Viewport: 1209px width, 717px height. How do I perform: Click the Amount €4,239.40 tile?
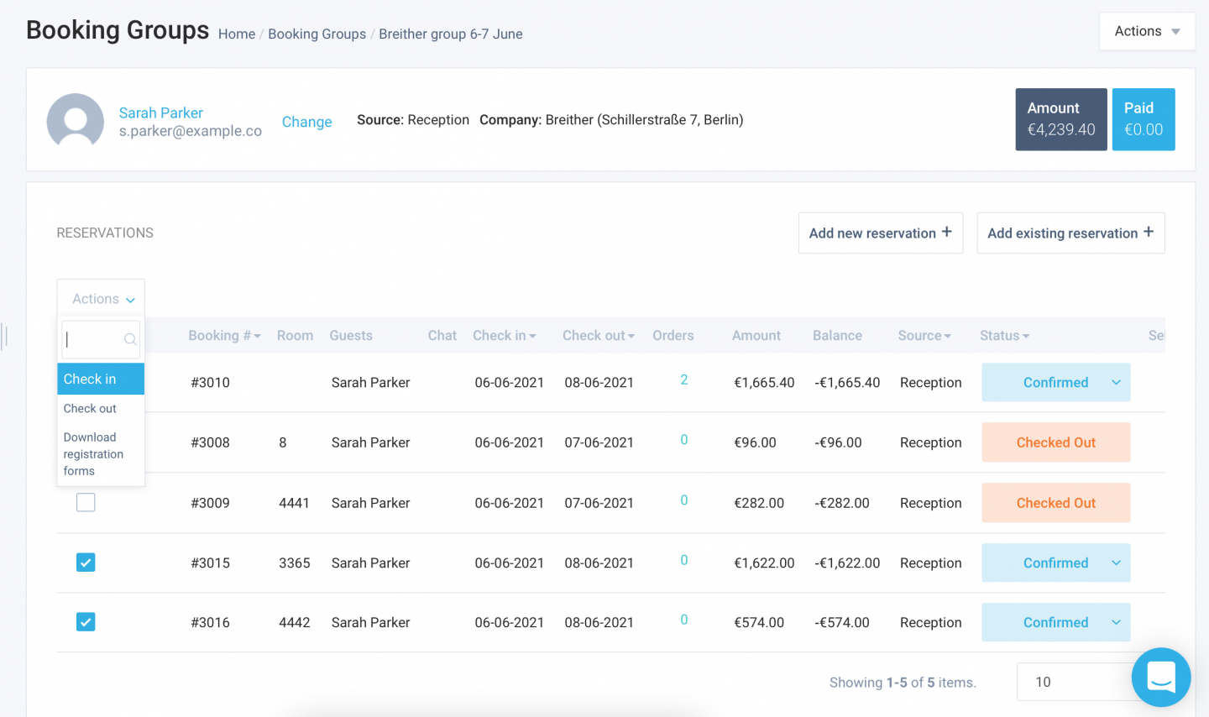pos(1061,119)
